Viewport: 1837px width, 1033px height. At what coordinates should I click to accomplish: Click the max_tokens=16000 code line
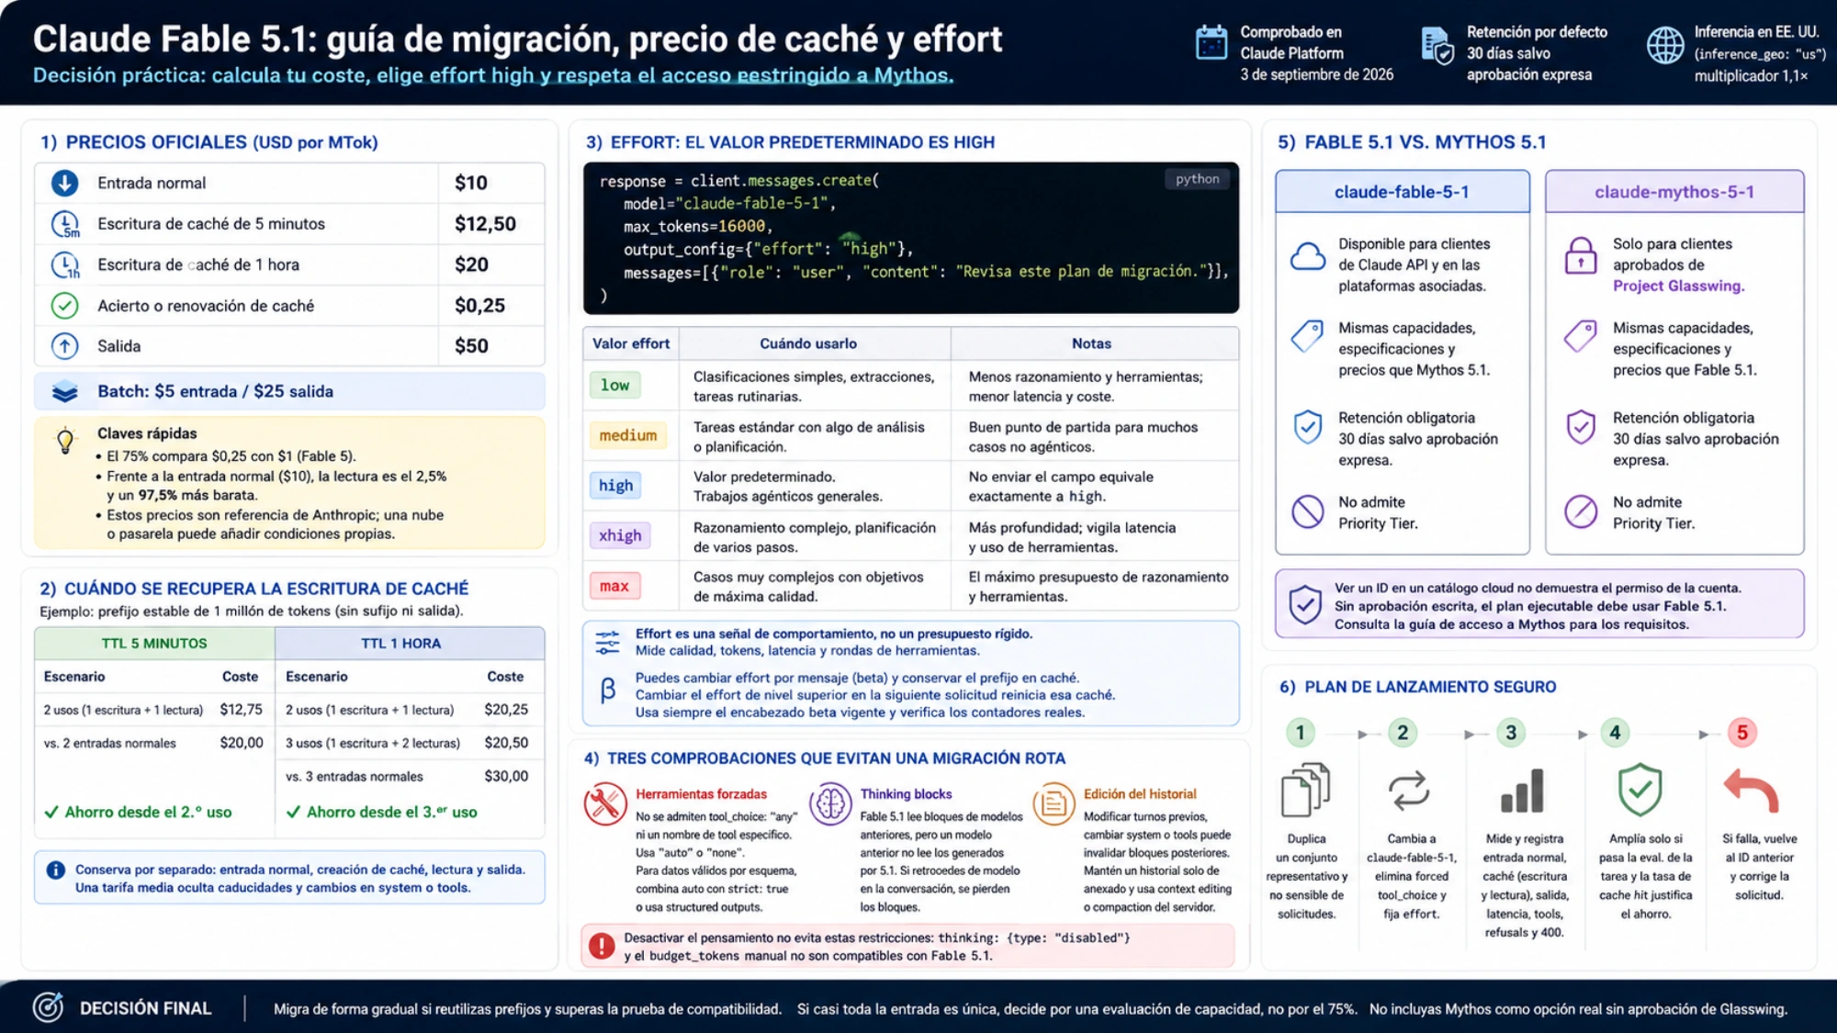(x=698, y=227)
